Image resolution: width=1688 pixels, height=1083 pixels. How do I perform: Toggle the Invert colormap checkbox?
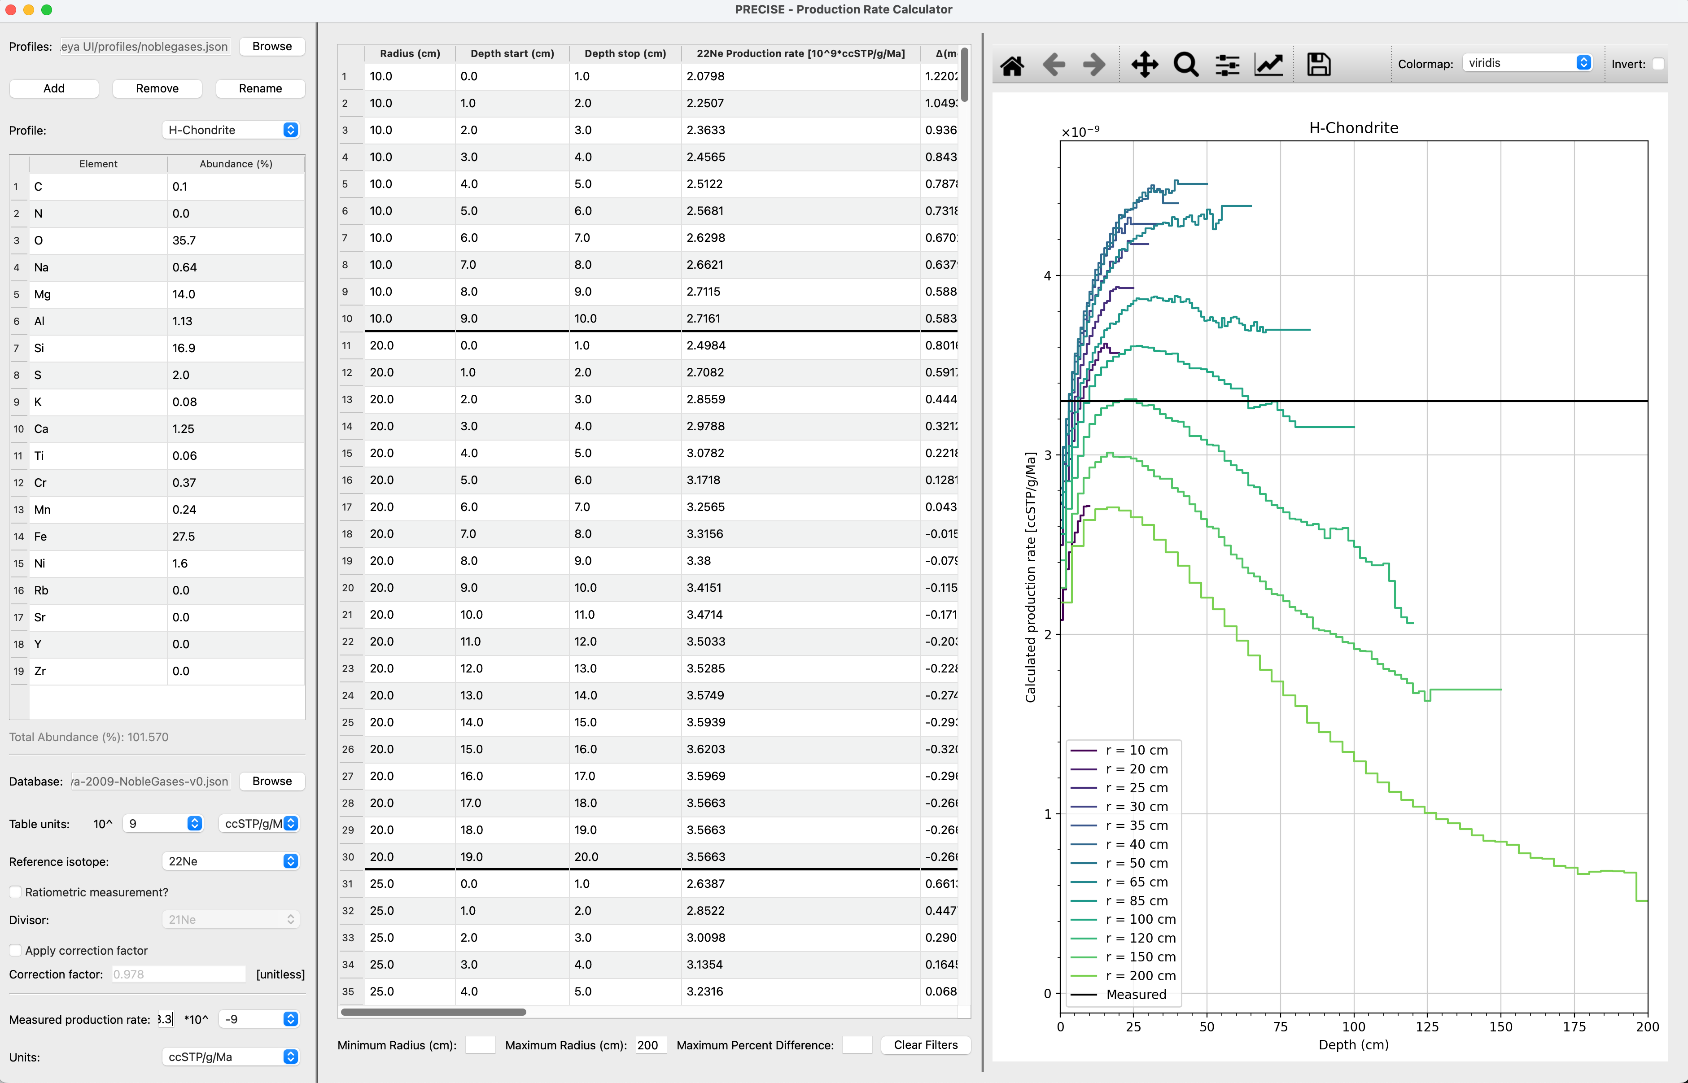click(x=1658, y=64)
